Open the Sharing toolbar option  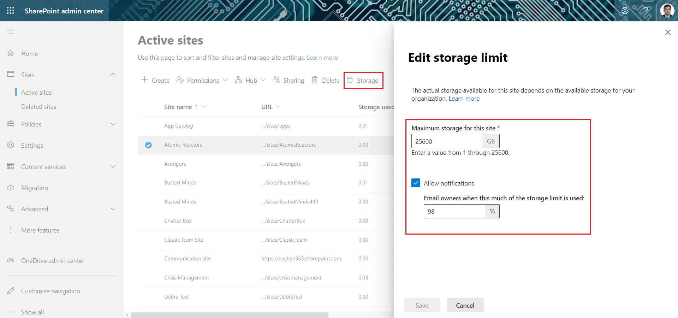pos(289,81)
